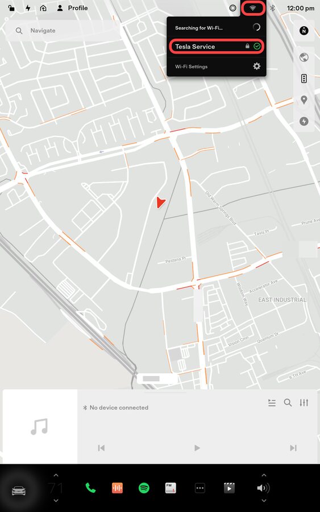The width and height of the screenshot is (320, 512).
Task: Toggle north-up compass orientation
Action: click(x=304, y=31)
